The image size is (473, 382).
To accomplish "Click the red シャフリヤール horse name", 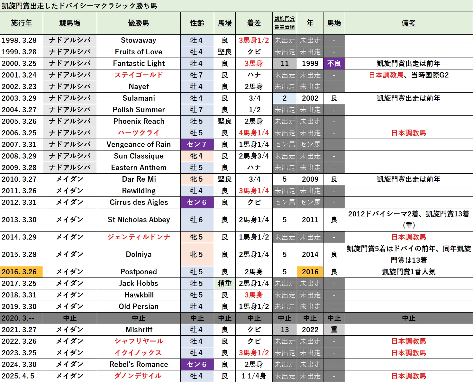I will 139,341.
